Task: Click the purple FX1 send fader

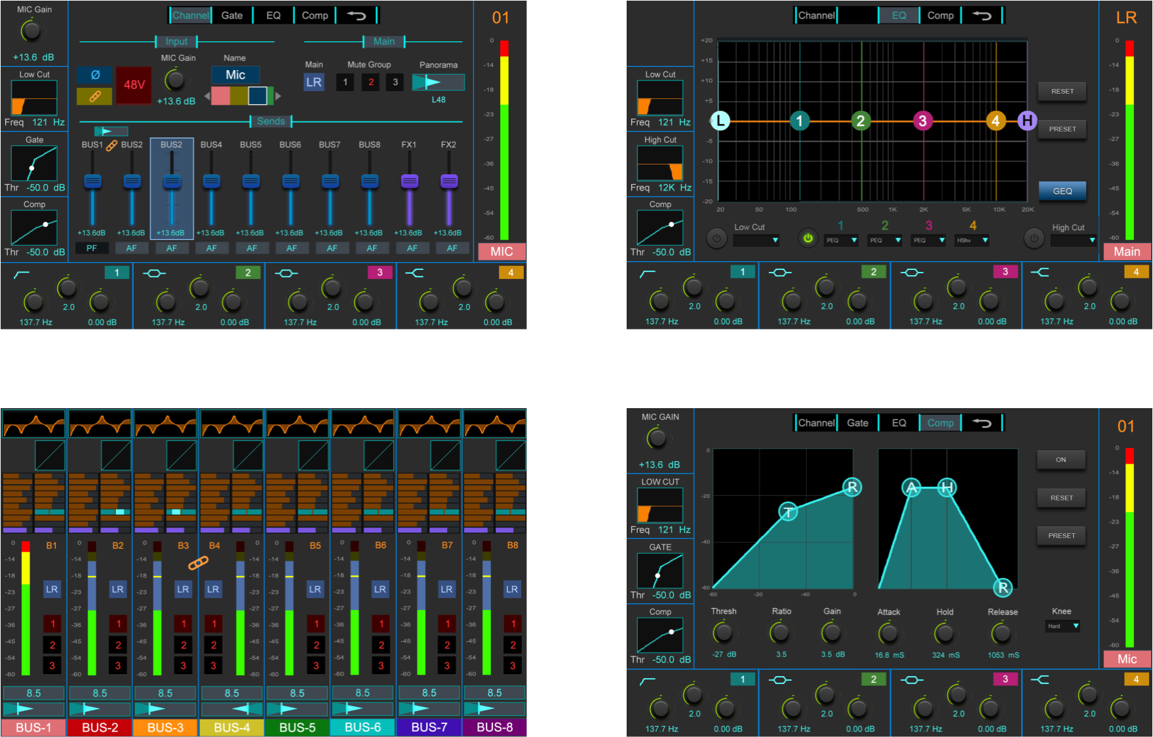Action: coord(409,181)
